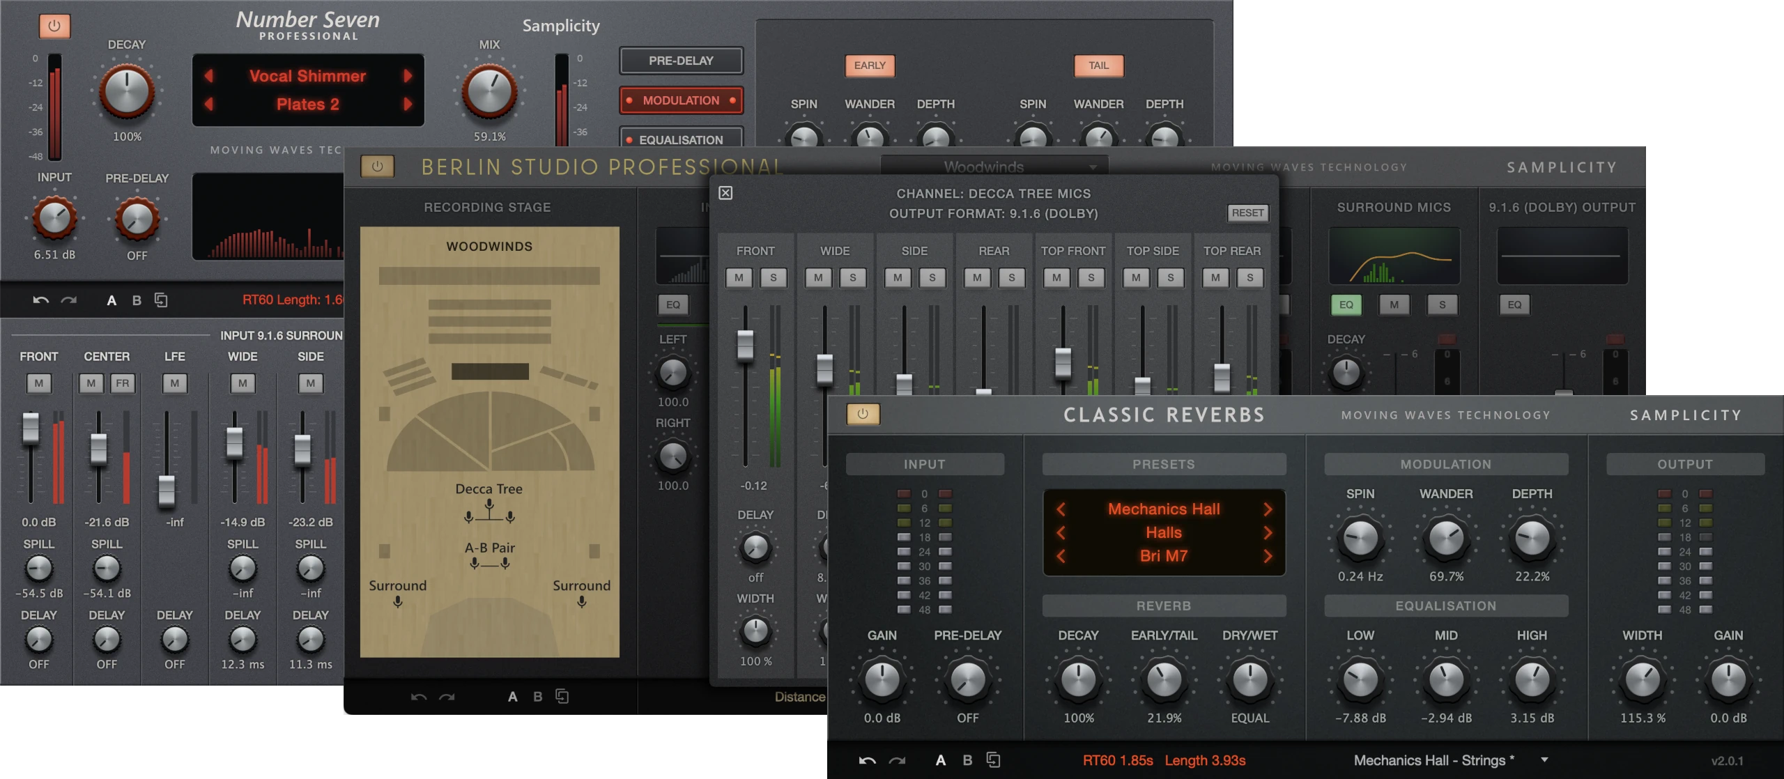Solo the Surround Mics section
Screen dimensions: 1784x779
pos(1443,304)
